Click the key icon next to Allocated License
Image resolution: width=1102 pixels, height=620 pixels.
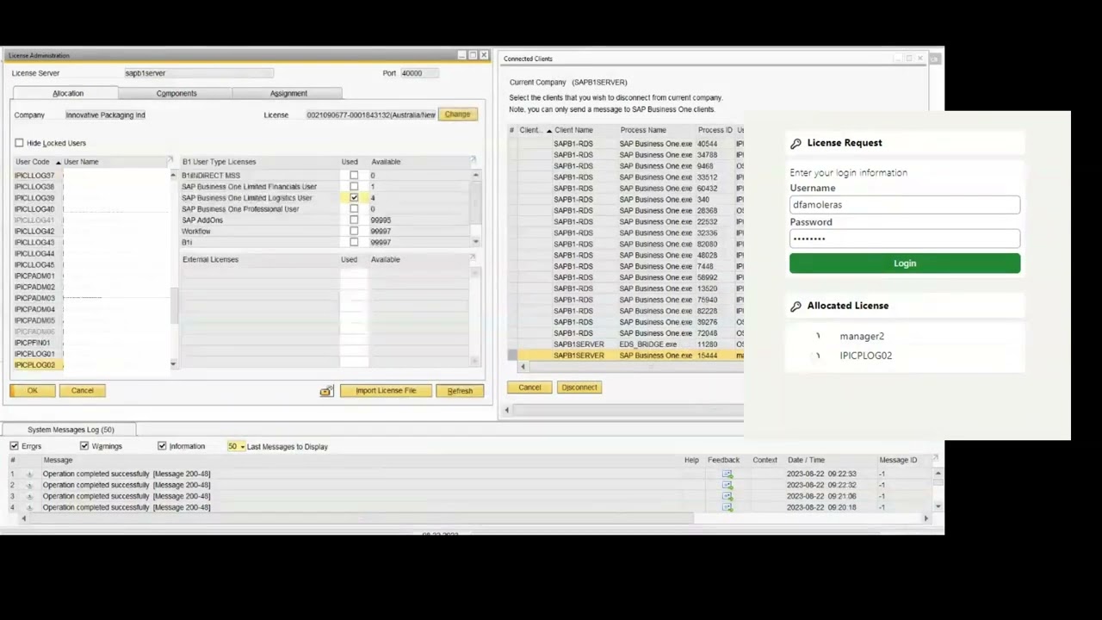pyautogui.click(x=796, y=306)
